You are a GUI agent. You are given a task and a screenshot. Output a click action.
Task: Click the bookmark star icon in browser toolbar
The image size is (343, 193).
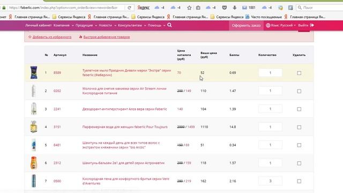pyautogui.click(x=189, y=8)
